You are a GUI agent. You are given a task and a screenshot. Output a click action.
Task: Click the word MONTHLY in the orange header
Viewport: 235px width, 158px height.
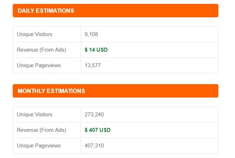click(31, 91)
